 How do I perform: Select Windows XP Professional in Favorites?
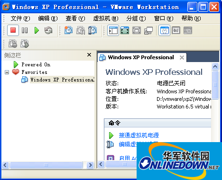tap(62, 80)
